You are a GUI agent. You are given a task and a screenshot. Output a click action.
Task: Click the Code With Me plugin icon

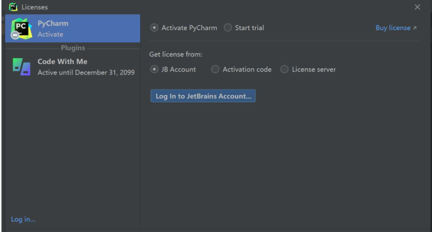pos(22,67)
